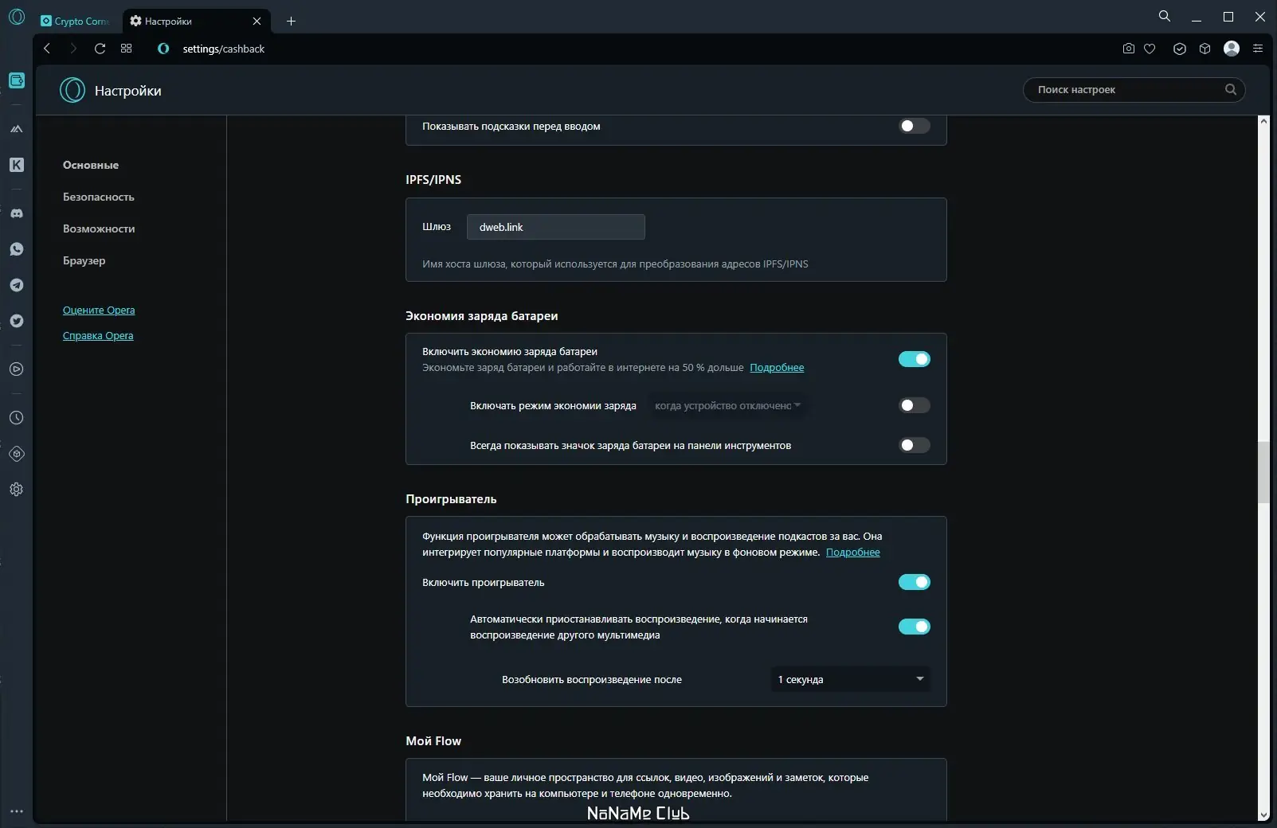Image resolution: width=1277 pixels, height=828 pixels.
Task: Add page to bookmarks with heart icon
Action: tap(1150, 49)
